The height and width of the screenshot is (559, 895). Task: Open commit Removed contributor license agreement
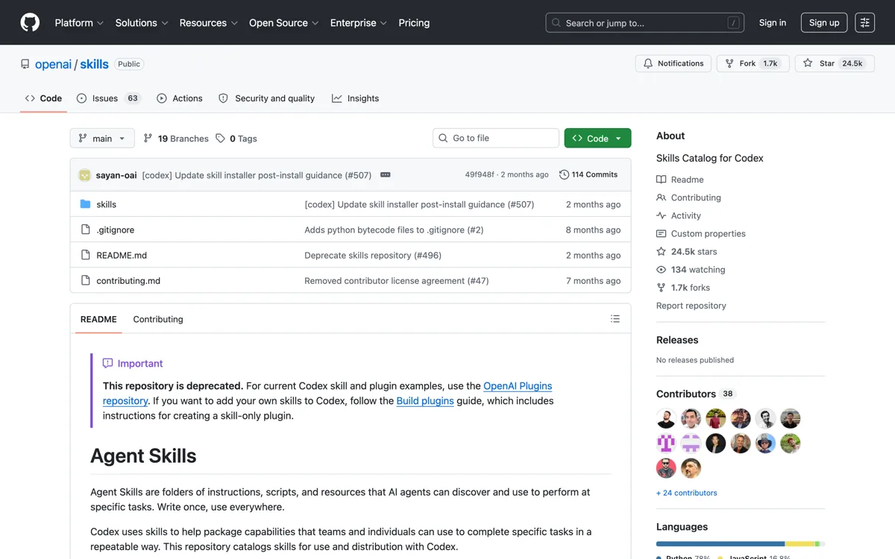(x=396, y=281)
